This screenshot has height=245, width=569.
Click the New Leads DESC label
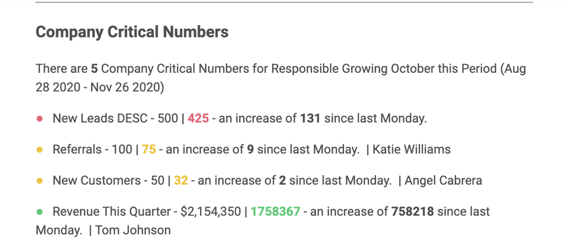pos(100,118)
